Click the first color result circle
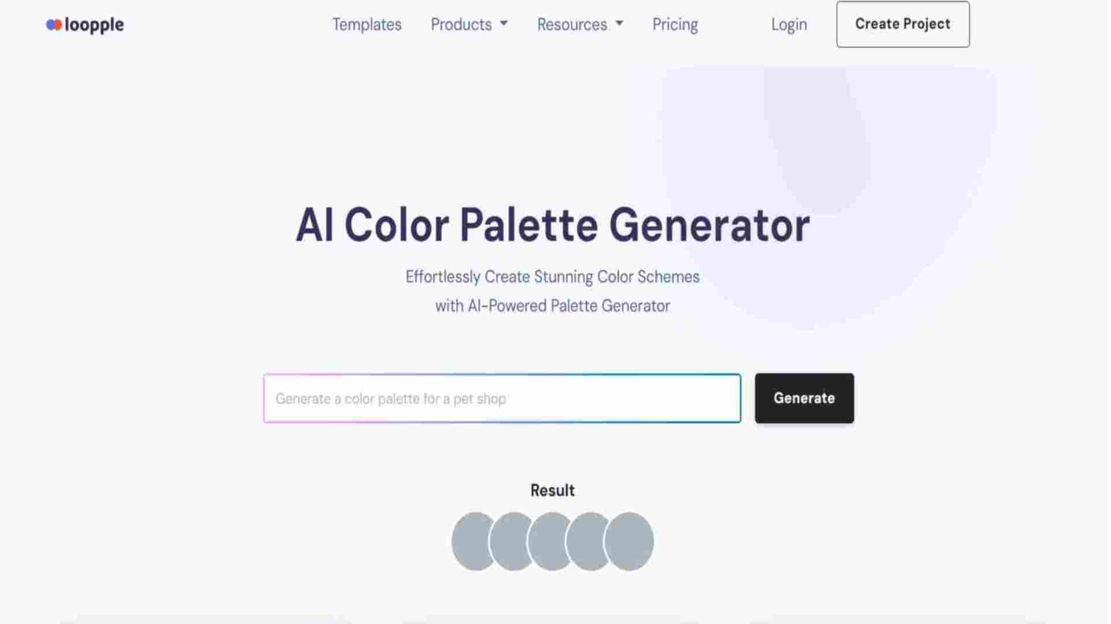 point(474,541)
